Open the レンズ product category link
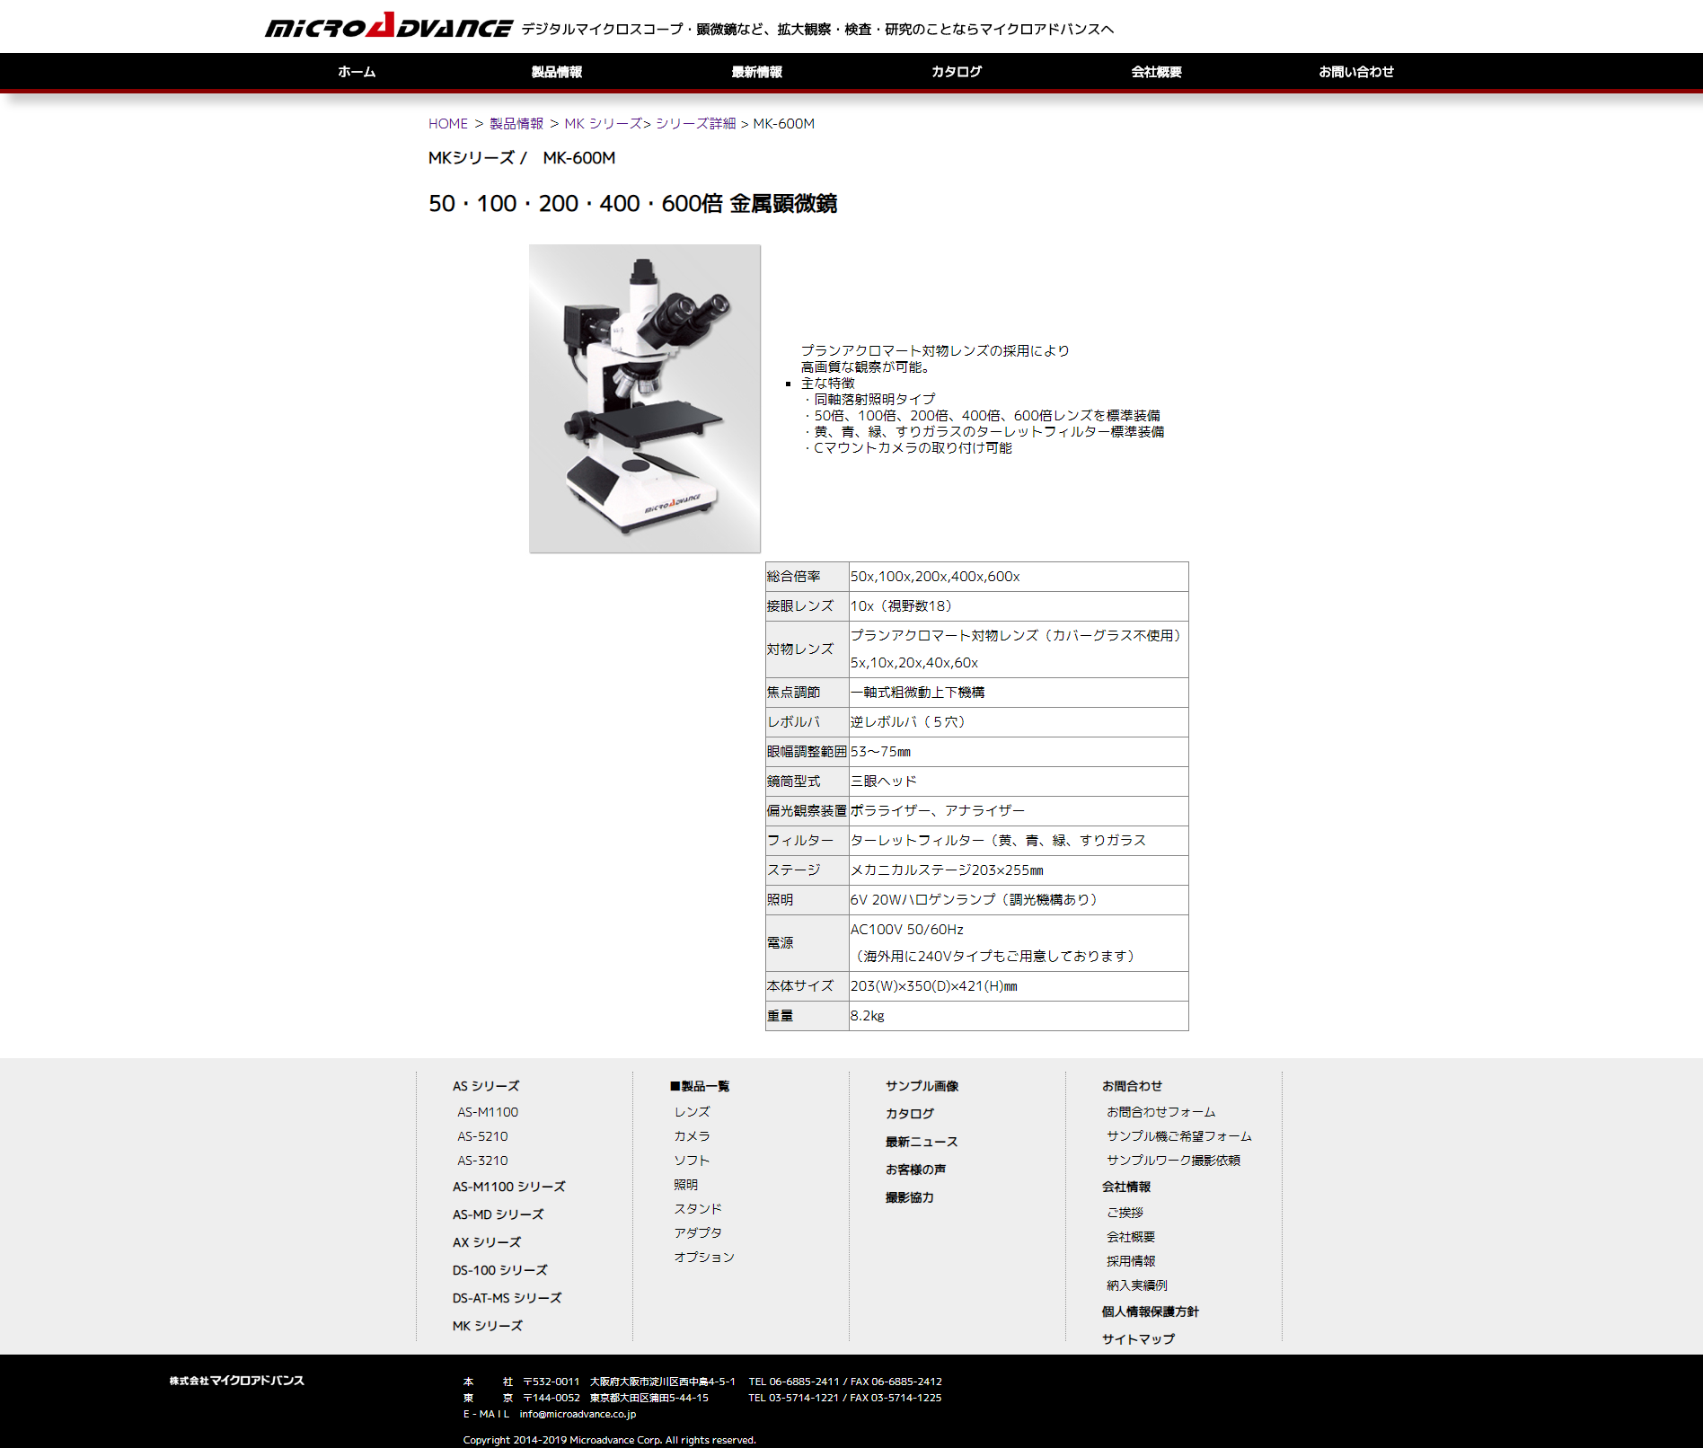Screen dimensions: 1703x1448 pos(692,1112)
